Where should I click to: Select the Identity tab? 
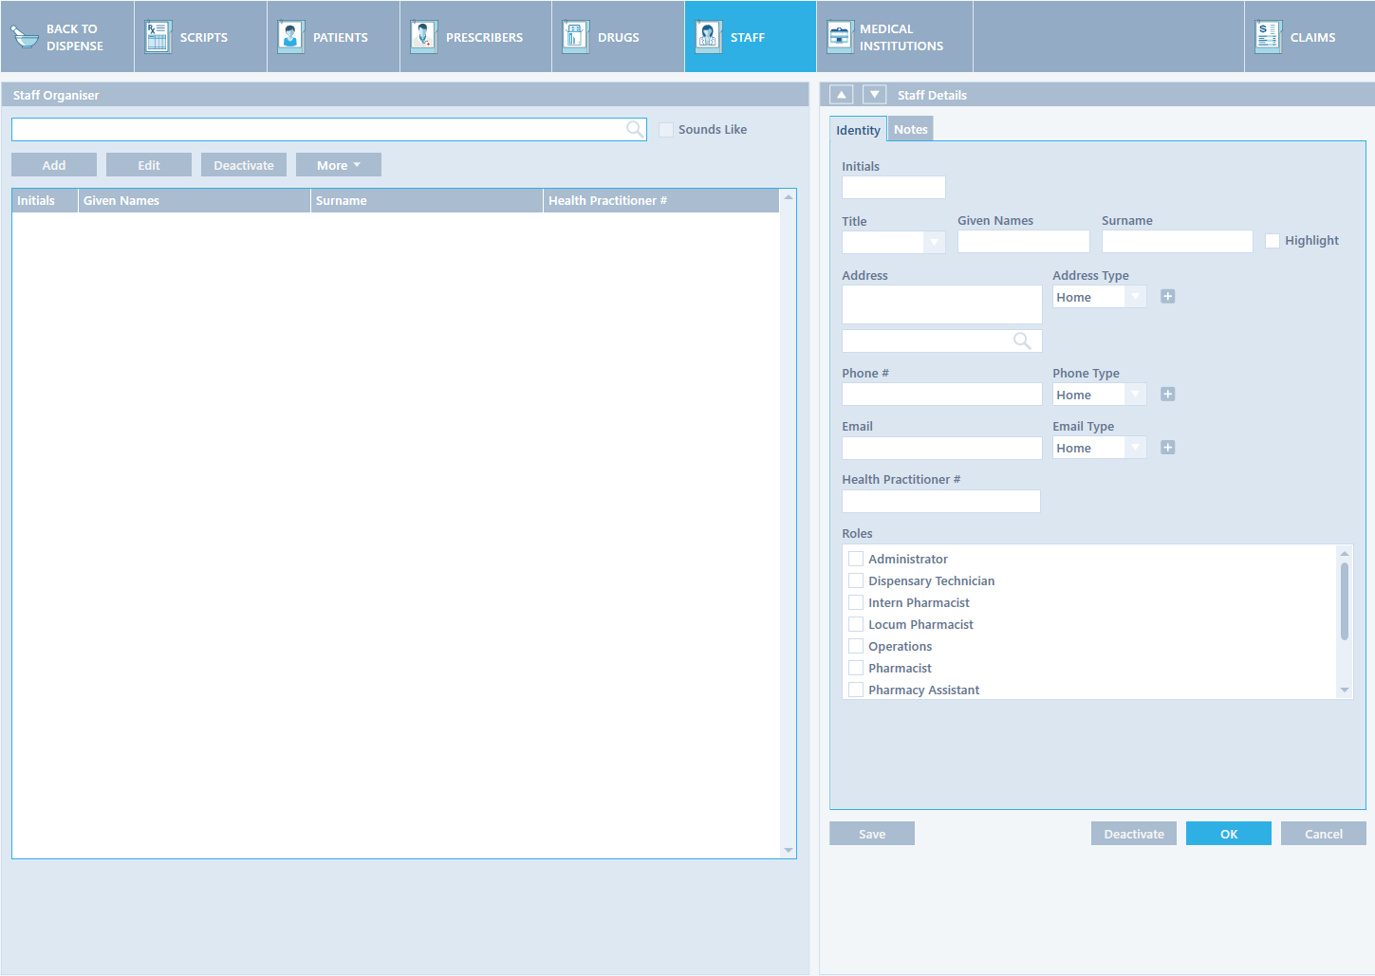tap(858, 130)
